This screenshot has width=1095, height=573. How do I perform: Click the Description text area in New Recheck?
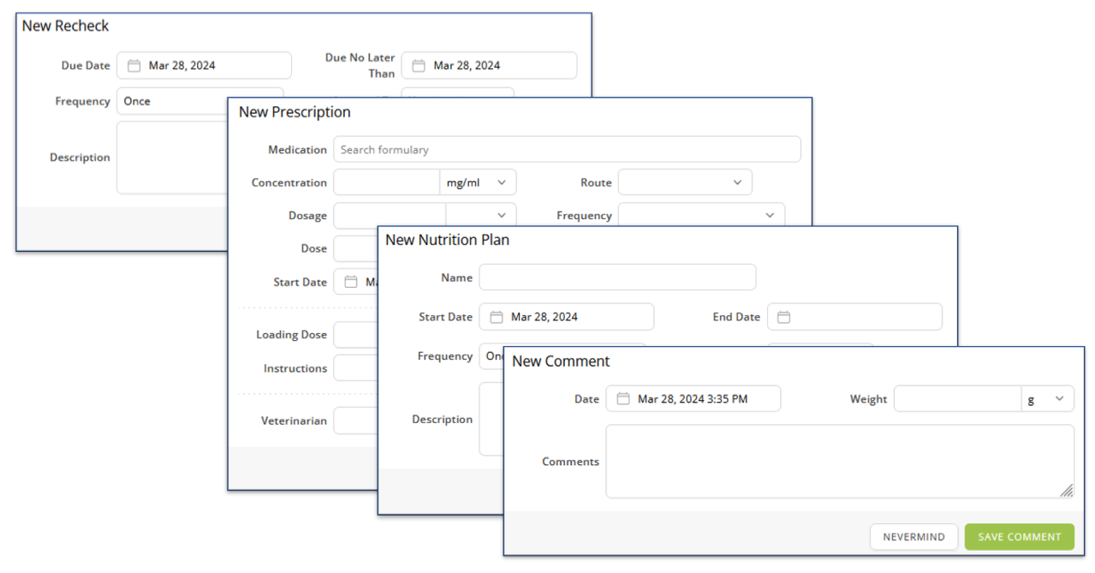171,158
